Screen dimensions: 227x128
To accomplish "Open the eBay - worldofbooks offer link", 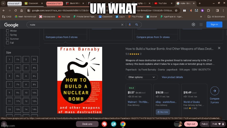I will 166,102.
